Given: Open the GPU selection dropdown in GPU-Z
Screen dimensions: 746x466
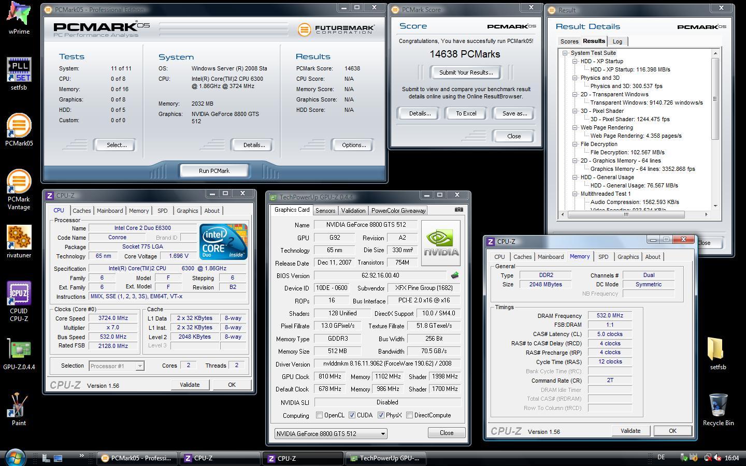Looking at the screenshot, I should pos(331,433).
